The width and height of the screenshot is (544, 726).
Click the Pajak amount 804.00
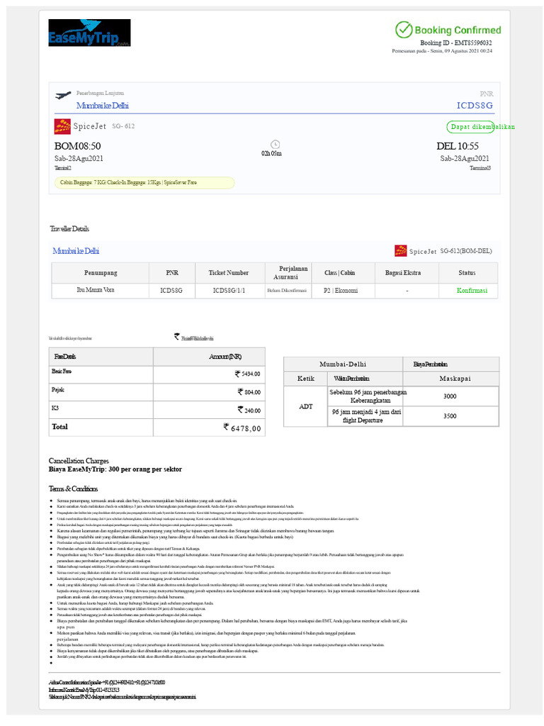(249, 392)
